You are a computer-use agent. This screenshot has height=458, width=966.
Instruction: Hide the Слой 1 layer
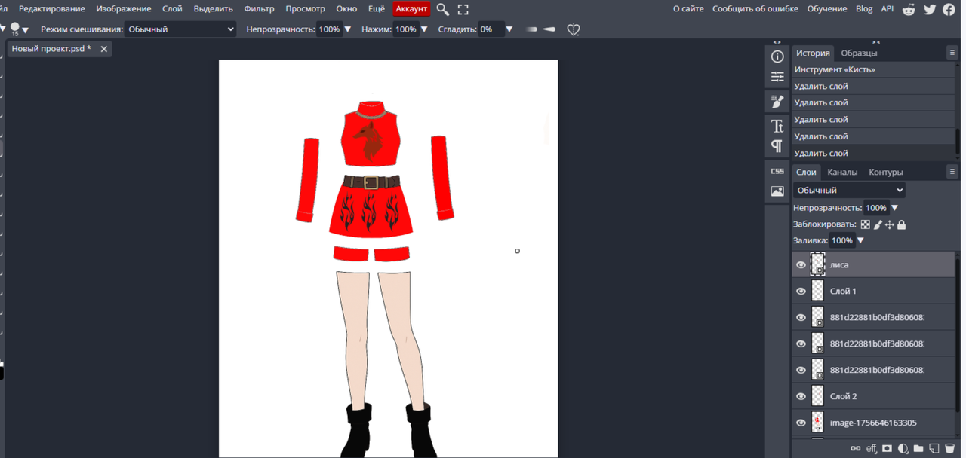pyautogui.click(x=801, y=292)
